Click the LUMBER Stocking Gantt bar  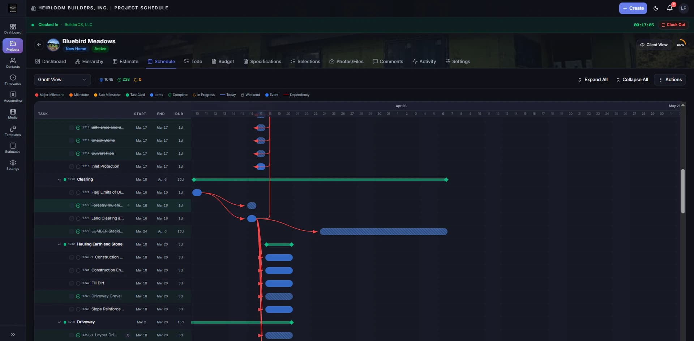point(384,232)
